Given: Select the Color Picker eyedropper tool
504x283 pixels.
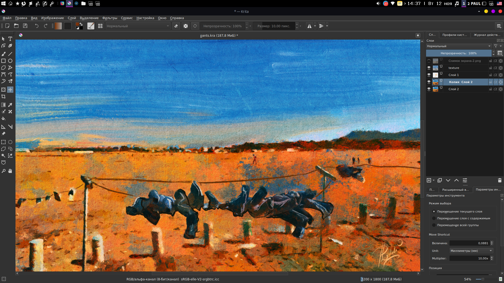Looking at the screenshot, I should [10, 105].
